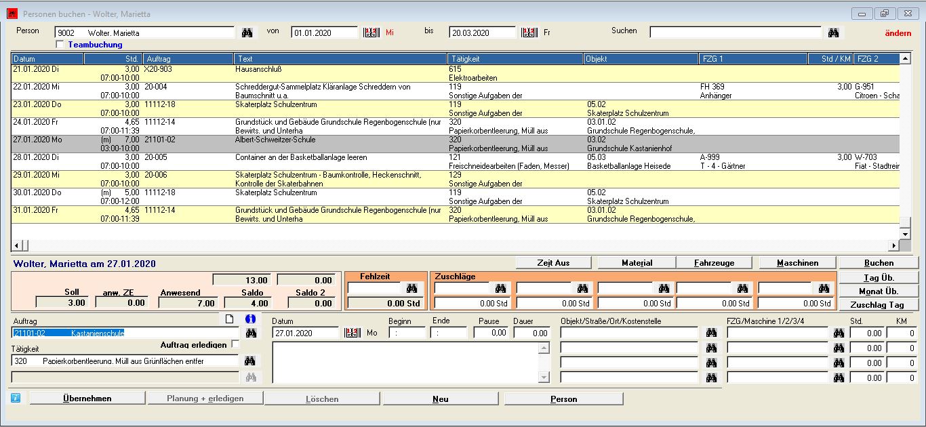Select the 28.01.2020 booking row
Image resolution: width=926 pixels, height=427 pixels.
[x=271, y=161]
